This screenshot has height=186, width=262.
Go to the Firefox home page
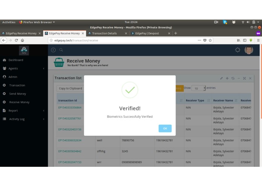[22, 40]
